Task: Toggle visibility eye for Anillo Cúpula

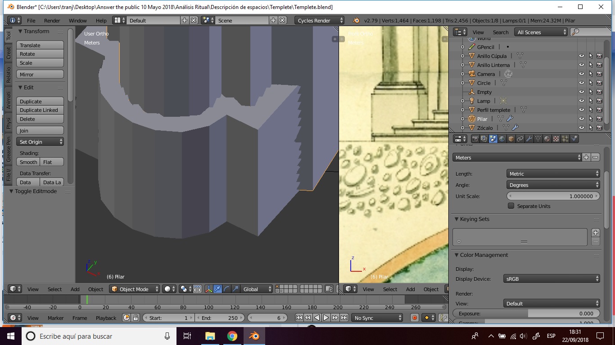Action: (582, 56)
